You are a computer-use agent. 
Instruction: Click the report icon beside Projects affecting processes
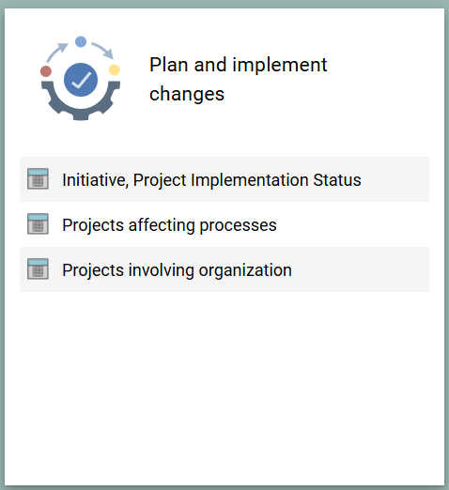pos(38,223)
